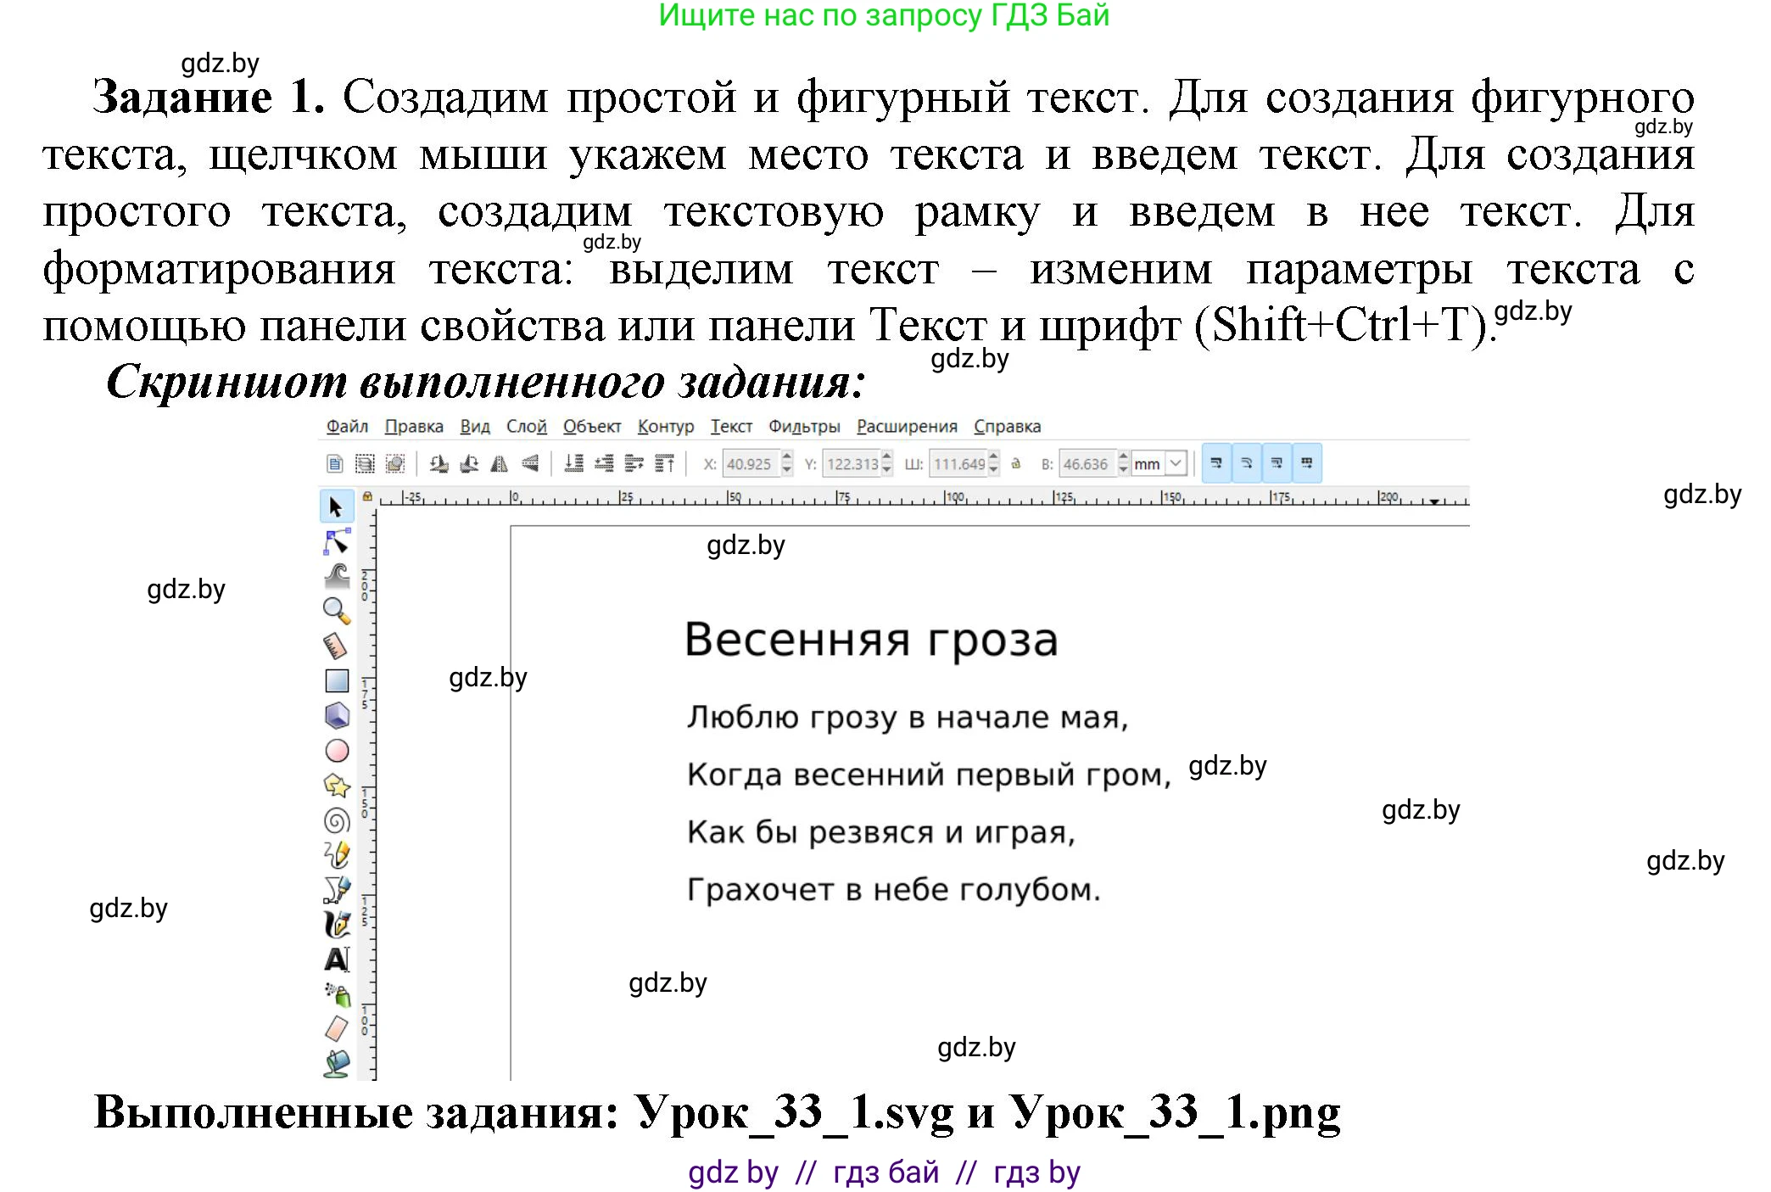
Task: Edit the Ш width input field
Action: click(958, 464)
